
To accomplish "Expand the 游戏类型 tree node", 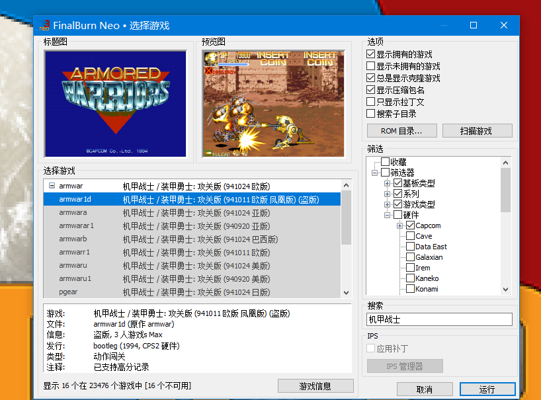I will (x=387, y=205).
